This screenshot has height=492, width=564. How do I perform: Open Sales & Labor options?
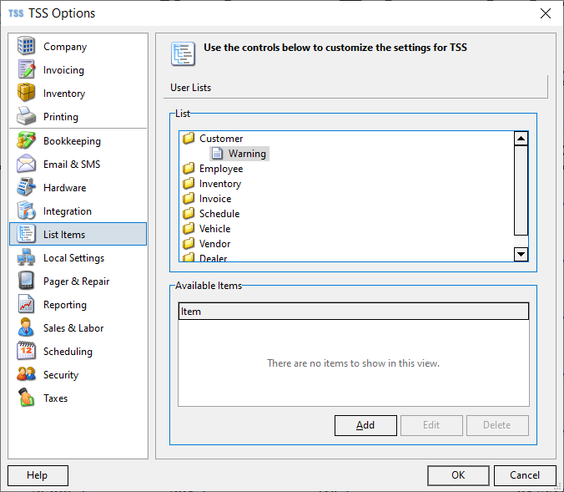(73, 328)
